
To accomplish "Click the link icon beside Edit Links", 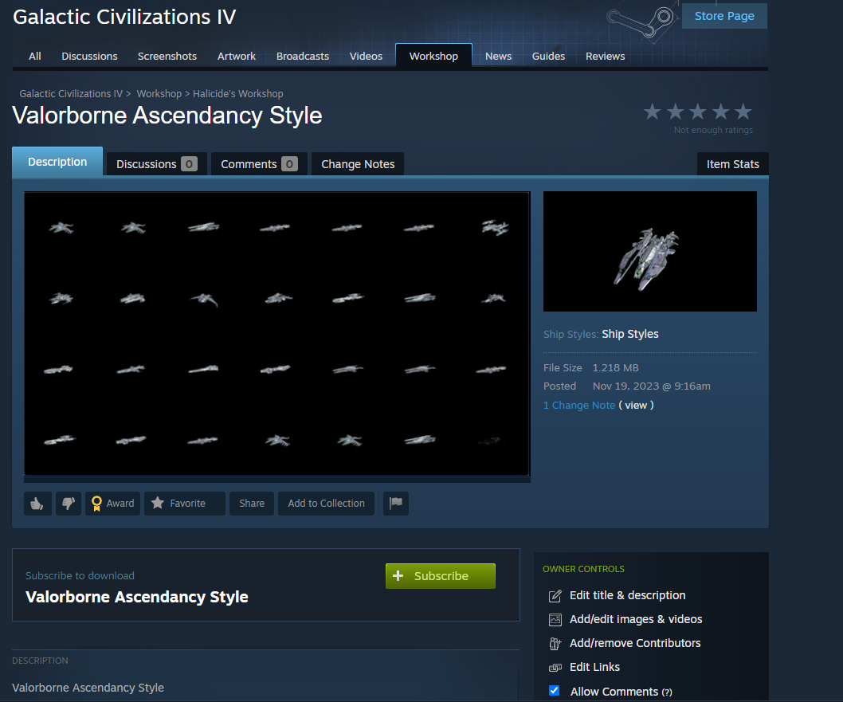I will [555, 668].
